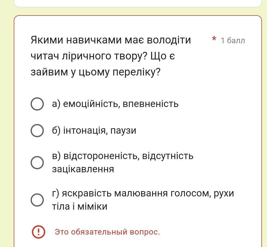The width and height of the screenshot is (267, 247).
Task: Select radio button for option в) відстороненість
Action: click(37, 163)
